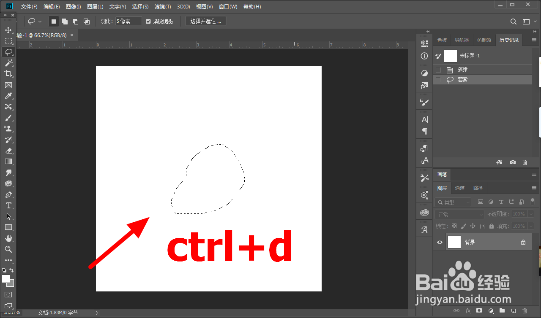Select the Path Selection tool
This screenshot has width=541, height=318.
[8, 216]
